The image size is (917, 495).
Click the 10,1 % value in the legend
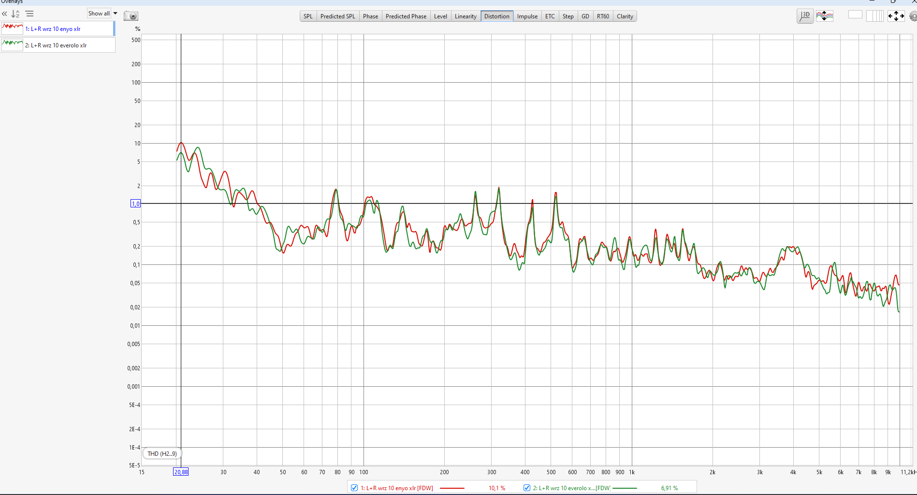pos(497,488)
